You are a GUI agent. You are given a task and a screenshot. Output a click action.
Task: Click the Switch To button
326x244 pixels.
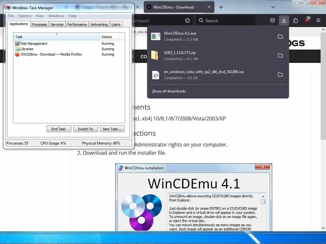tap(85, 129)
